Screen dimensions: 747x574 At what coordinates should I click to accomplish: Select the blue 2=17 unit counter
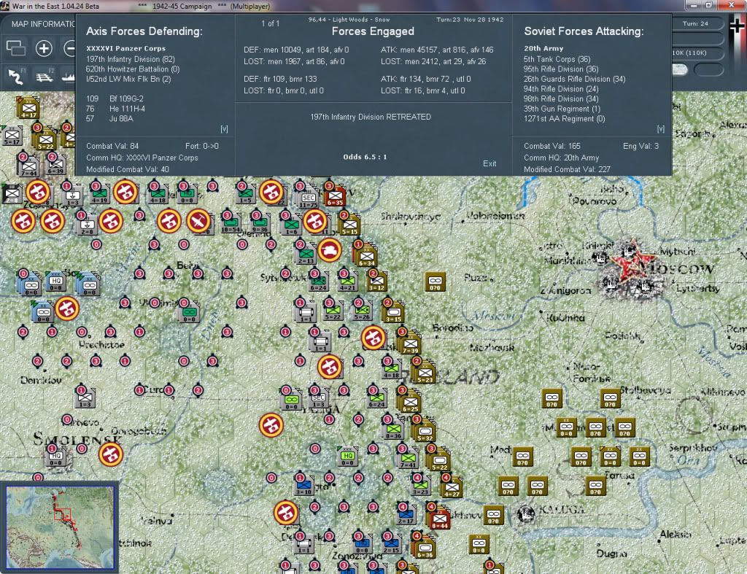point(406,515)
